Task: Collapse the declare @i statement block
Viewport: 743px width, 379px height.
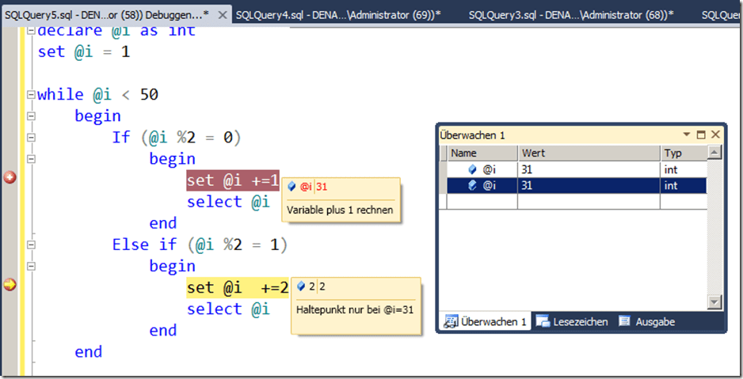Action: (x=31, y=31)
